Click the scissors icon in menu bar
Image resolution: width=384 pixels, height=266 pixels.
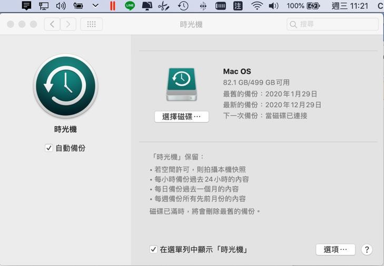164,6
